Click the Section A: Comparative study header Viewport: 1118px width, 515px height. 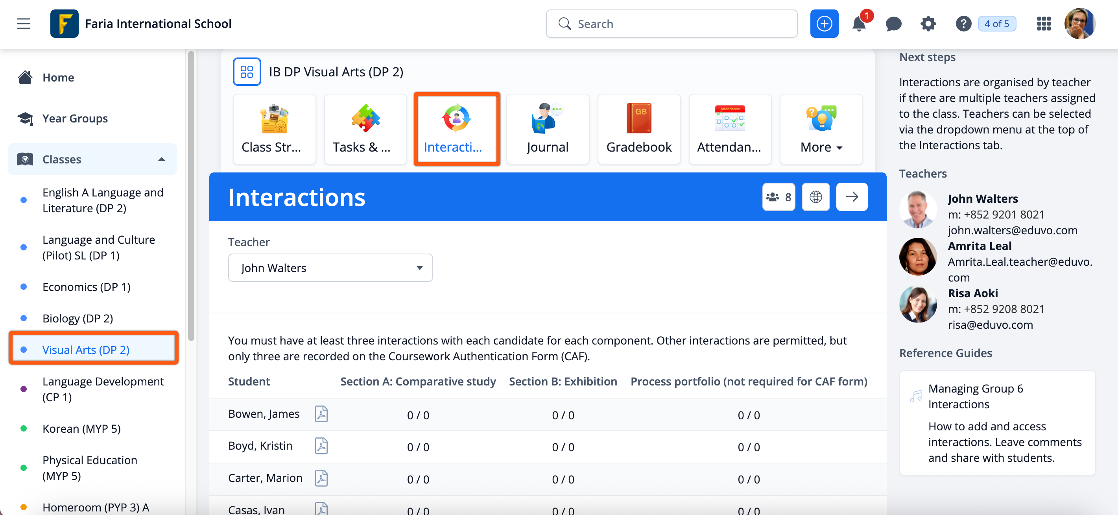[x=418, y=382]
